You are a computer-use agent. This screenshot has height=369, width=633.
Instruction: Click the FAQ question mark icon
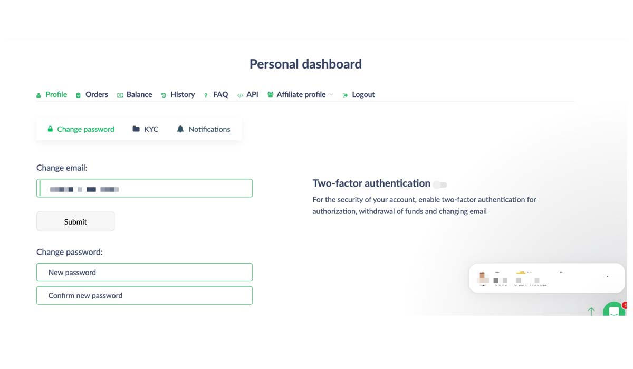coord(206,95)
